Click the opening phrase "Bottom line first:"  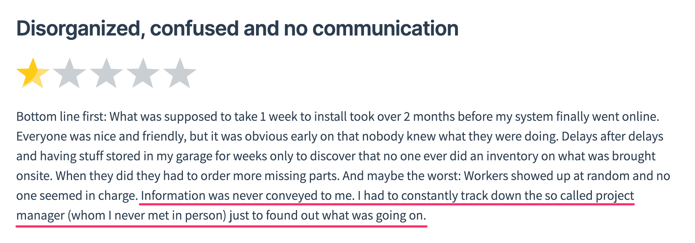click(61, 117)
